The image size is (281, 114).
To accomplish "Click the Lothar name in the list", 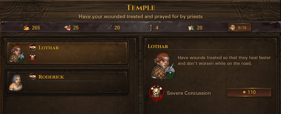I will [x=49, y=48].
